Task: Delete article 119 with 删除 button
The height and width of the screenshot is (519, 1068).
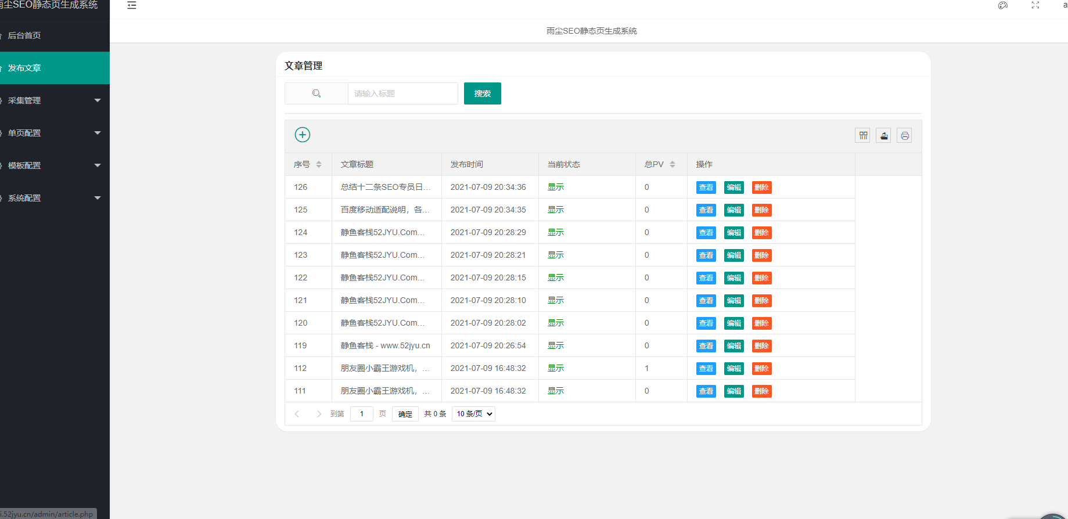Action: pos(761,346)
